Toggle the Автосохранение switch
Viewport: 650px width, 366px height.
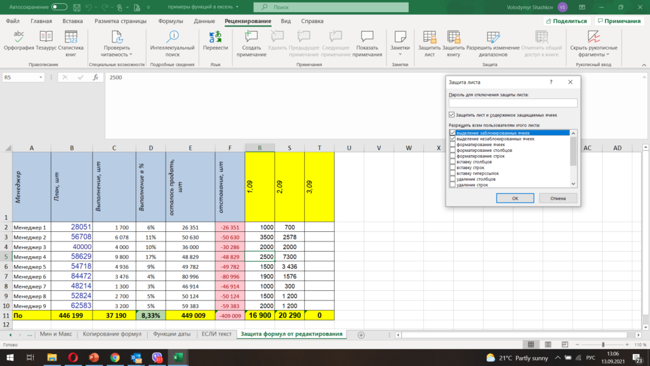pyautogui.click(x=59, y=7)
